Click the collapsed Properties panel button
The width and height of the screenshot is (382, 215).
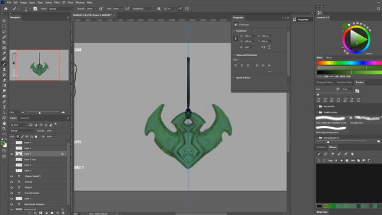(x=302, y=20)
